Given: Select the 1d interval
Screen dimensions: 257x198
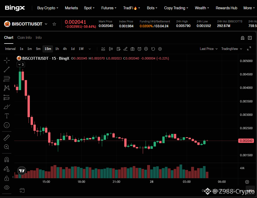Looking at the screenshot, I should (73, 49).
